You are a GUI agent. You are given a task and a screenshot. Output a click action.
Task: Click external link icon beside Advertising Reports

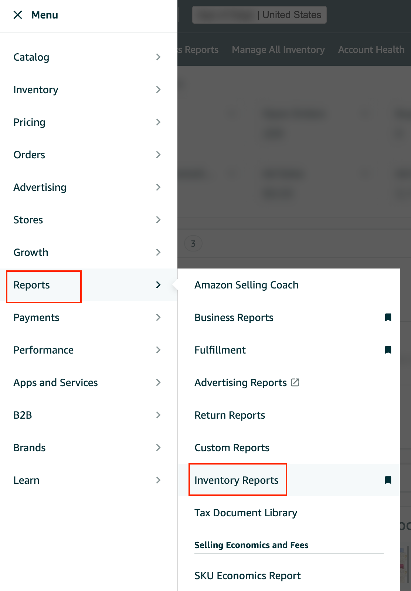(295, 382)
